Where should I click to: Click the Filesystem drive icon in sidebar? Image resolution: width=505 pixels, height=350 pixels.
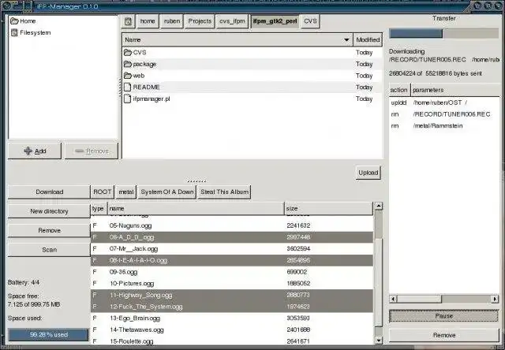tap(14, 32)
